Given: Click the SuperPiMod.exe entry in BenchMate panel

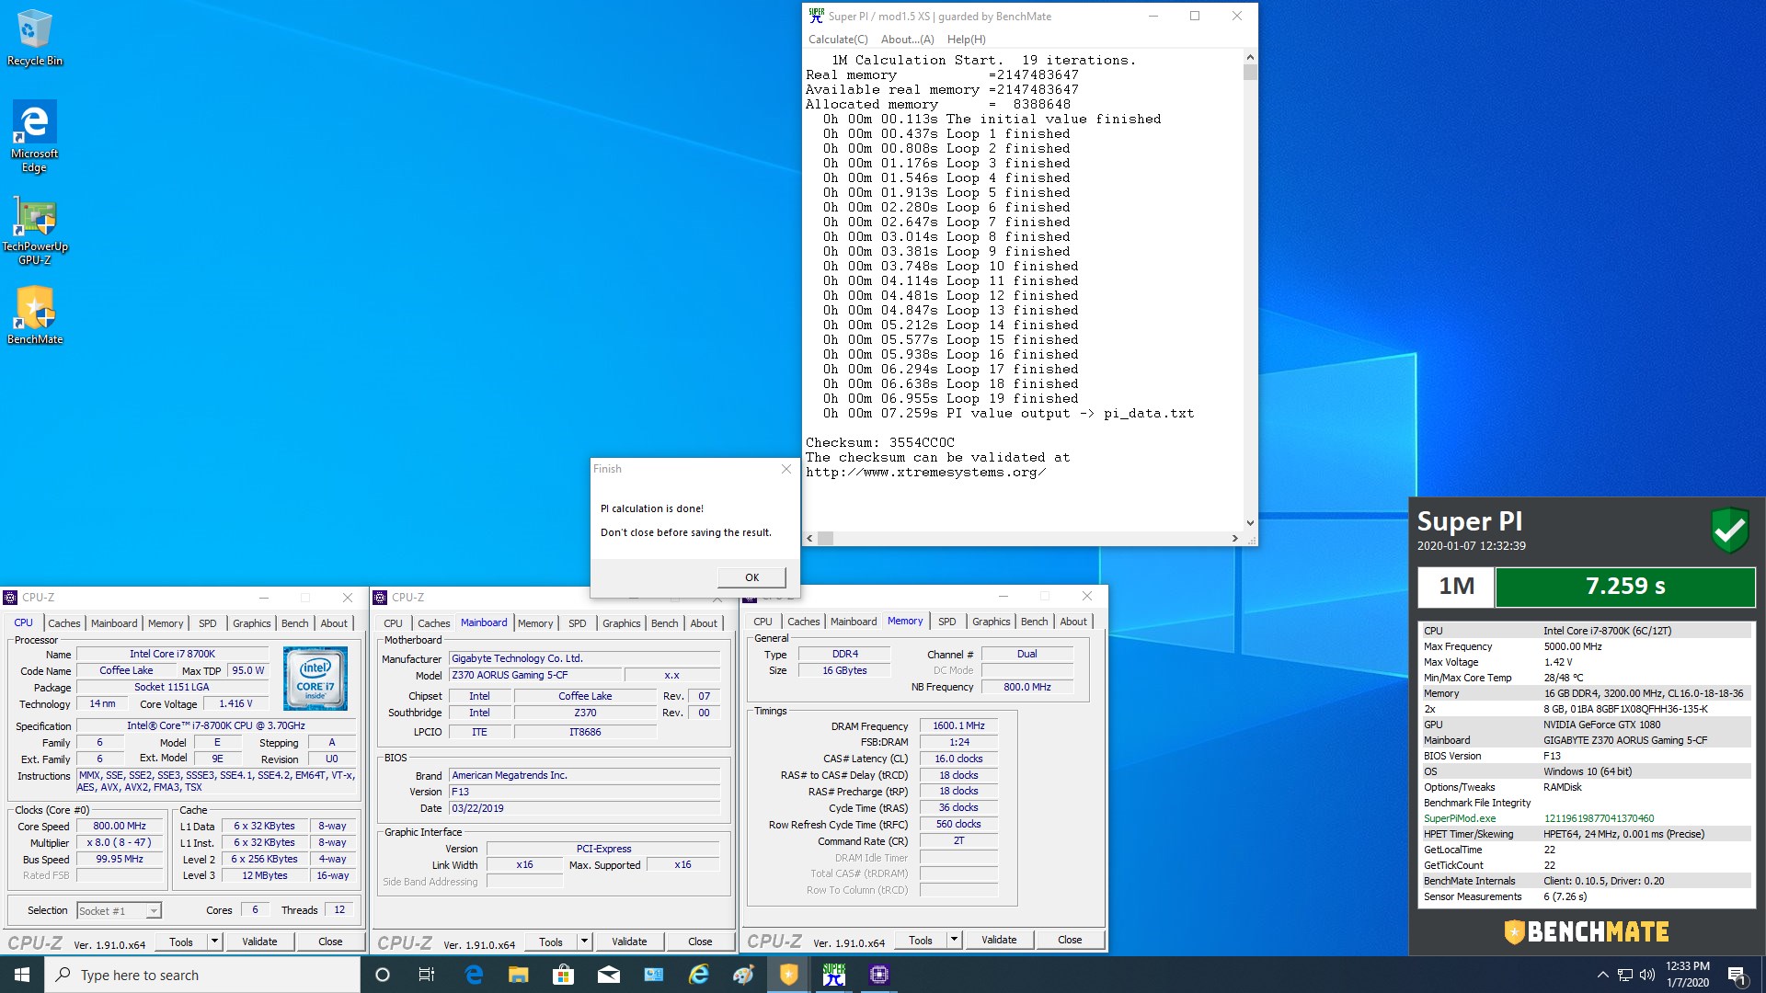Looking at the screenshot, I should coord(1460,818).
